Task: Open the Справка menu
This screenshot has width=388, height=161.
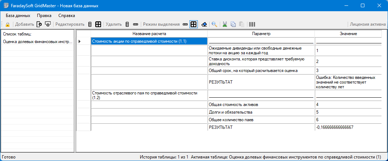Action: point(67,16)
